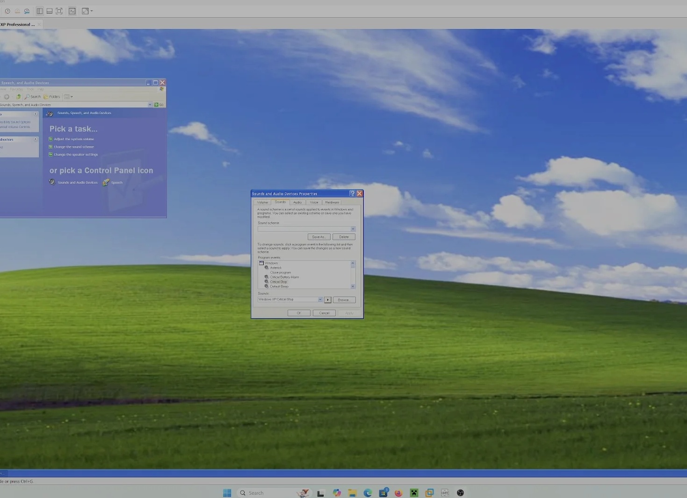
Task: Click the Delete scheme button
Action: 344,237
